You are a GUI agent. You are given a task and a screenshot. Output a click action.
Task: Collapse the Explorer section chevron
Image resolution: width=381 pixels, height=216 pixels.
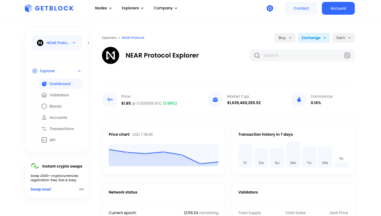pos(79,71)
